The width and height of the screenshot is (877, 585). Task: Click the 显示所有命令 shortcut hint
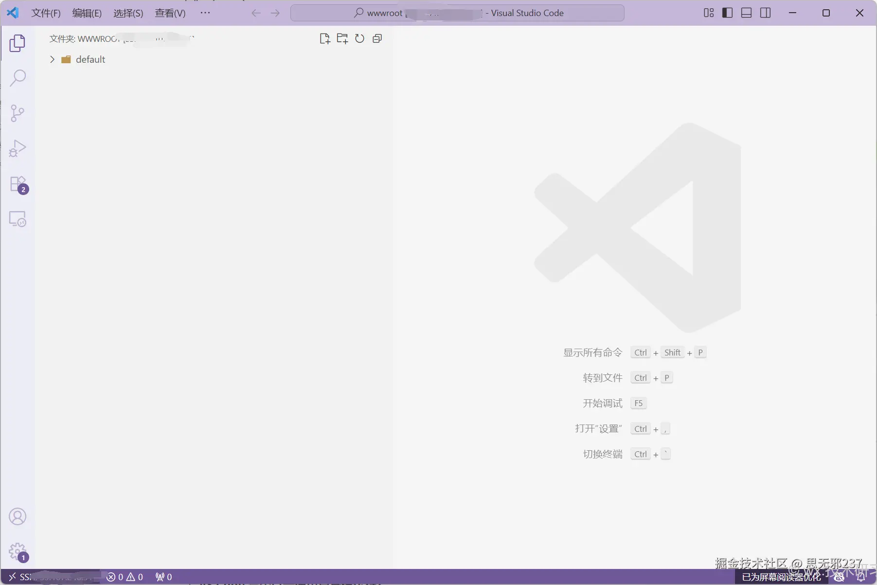[592, 353]
